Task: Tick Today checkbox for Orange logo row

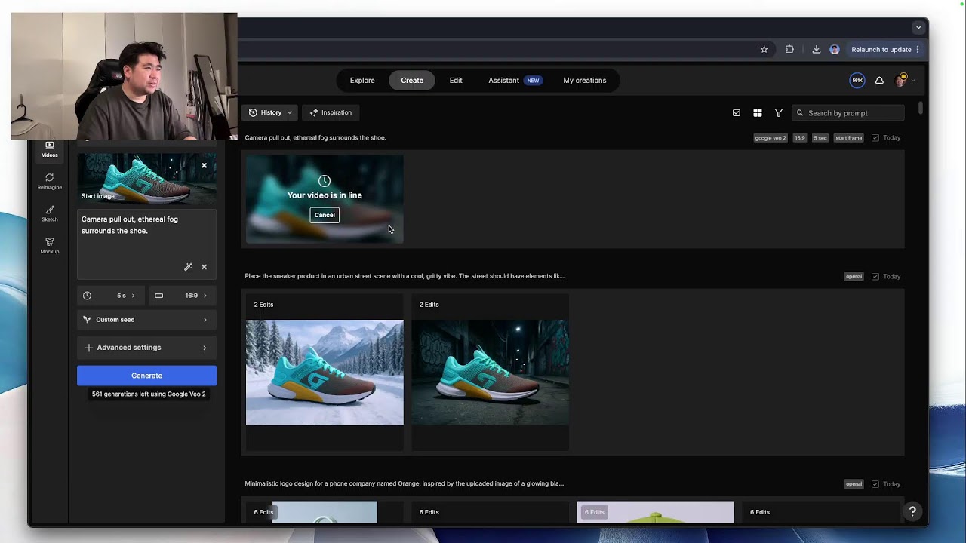Action: tap(875, 484)
